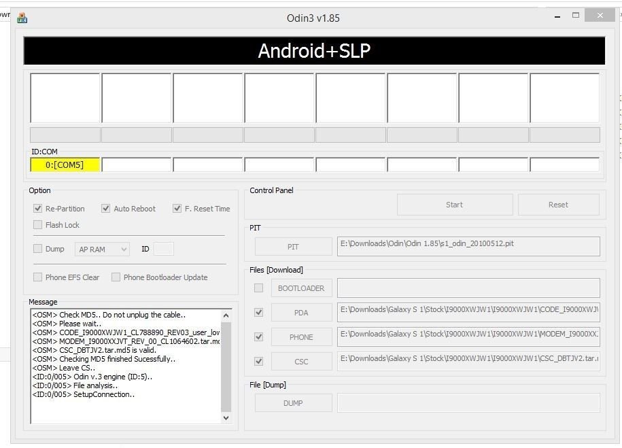Click "Checking MD5 finished Sucessfully.." line

point(104,359)
